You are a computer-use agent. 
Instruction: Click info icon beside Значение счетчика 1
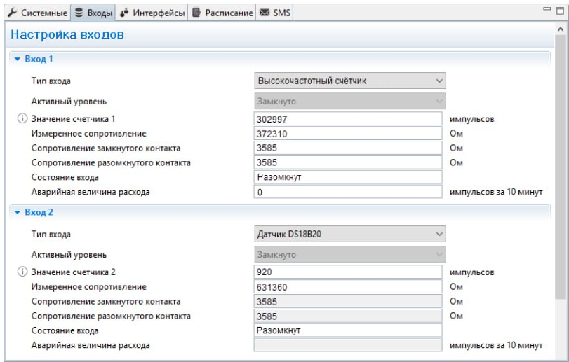click(x=22, y=118)
